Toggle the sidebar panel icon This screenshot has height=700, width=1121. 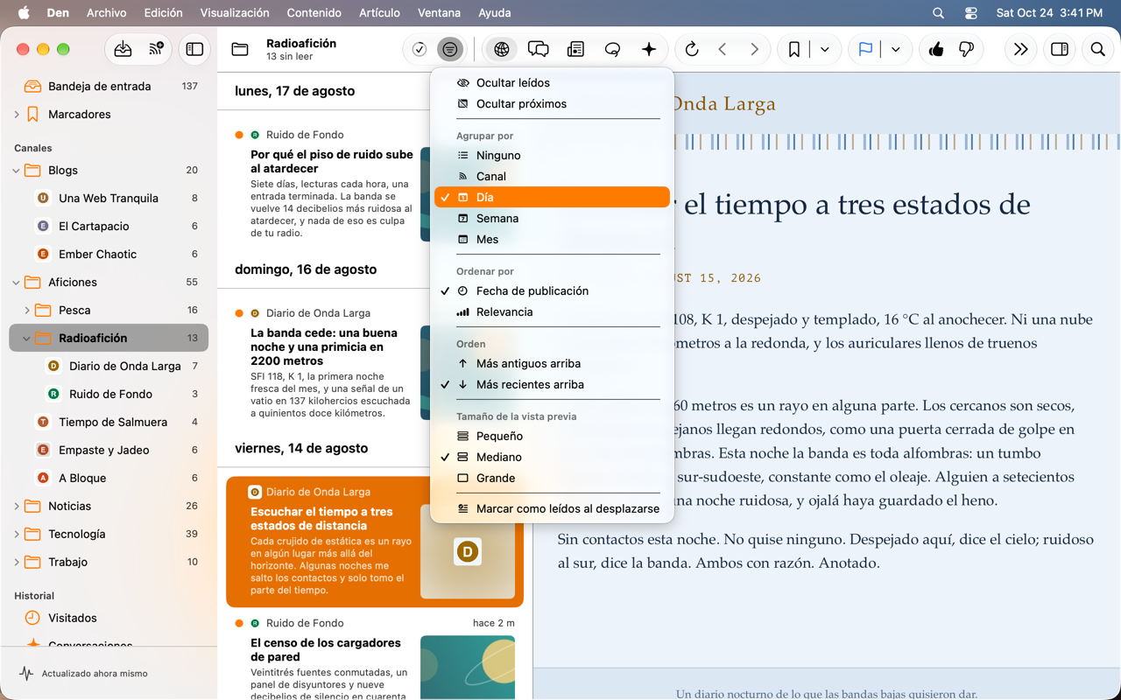tap(194, 50)
